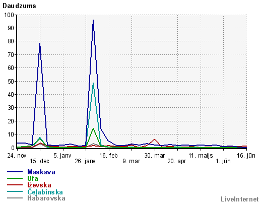The height and width of the screenshot is (204, 262).
Task: Click the LiveInternet text
Action: (x=240, y=199)
